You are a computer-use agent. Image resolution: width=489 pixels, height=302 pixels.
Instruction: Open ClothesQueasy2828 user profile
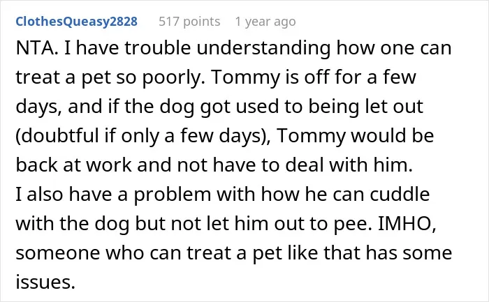[76, 22]
